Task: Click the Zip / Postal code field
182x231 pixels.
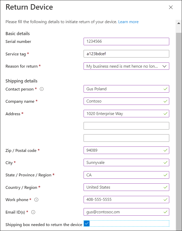Action: click(126, 150)
